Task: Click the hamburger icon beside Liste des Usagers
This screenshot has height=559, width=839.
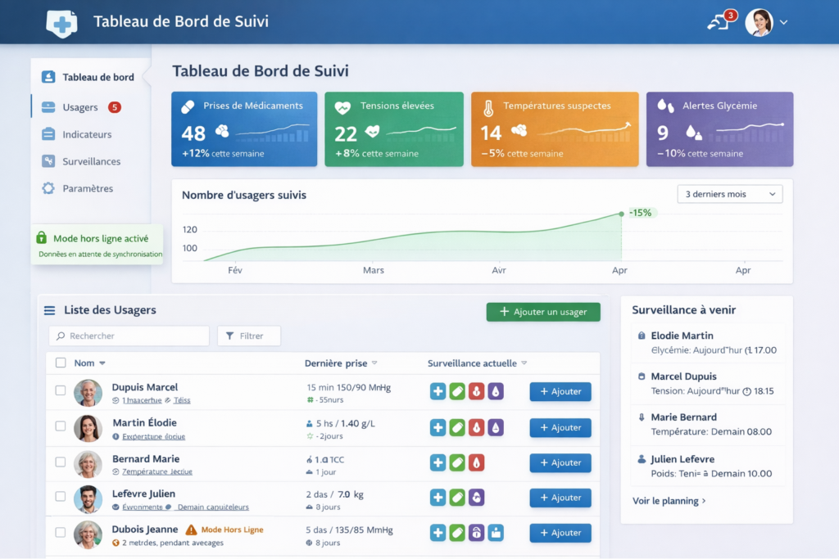Action: (x=50, y=310)
